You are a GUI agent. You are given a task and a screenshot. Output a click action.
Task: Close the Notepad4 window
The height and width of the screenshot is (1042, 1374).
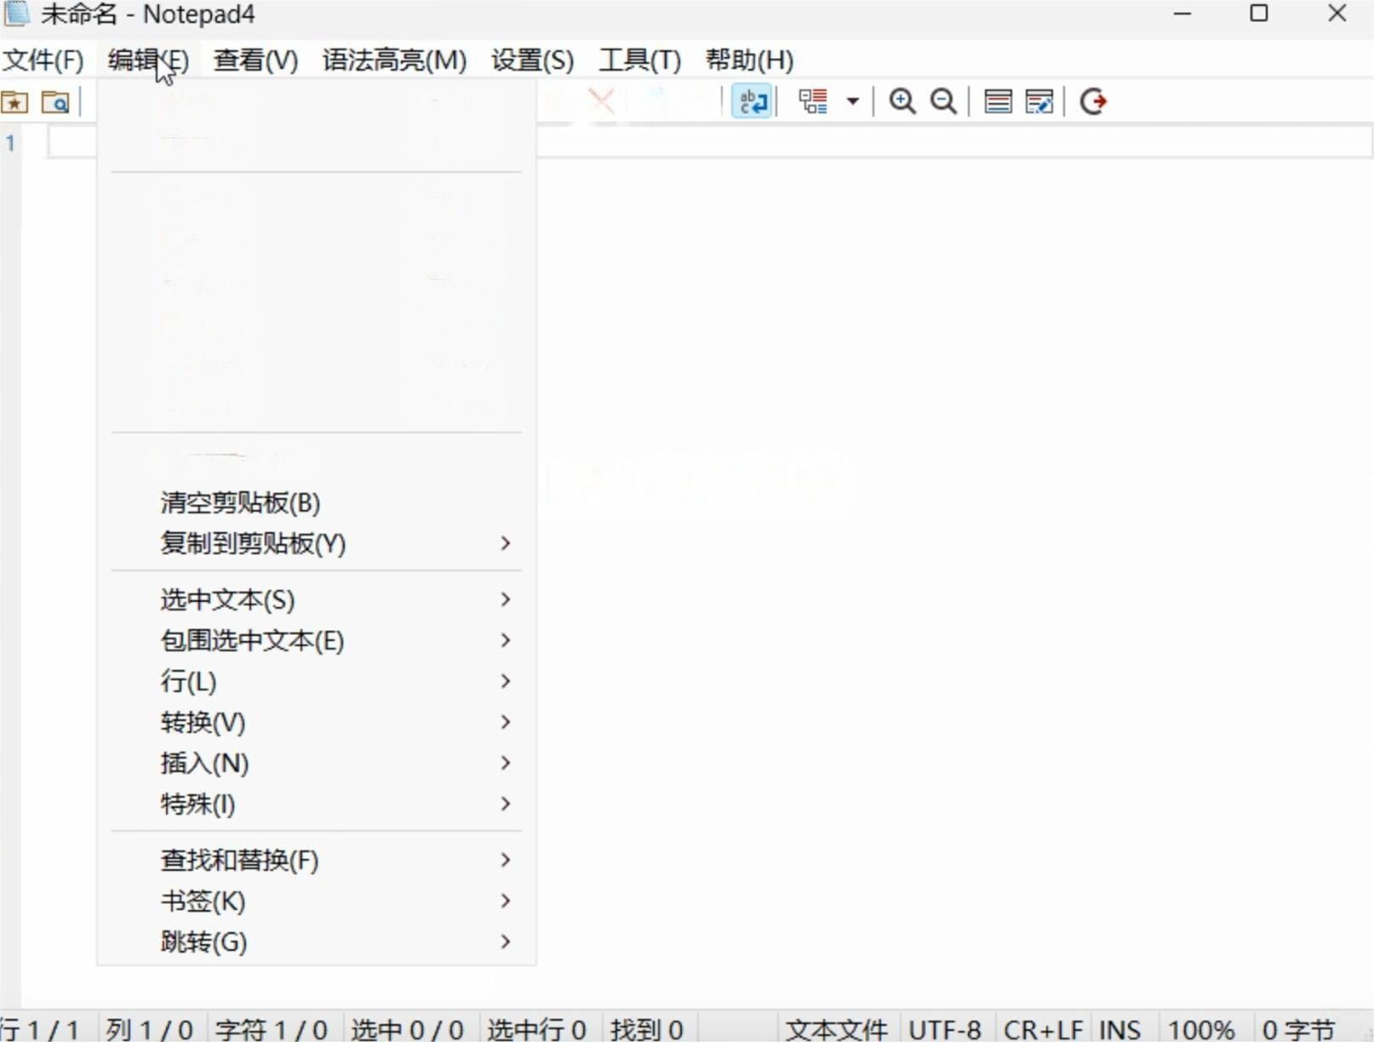point(1337,14)
